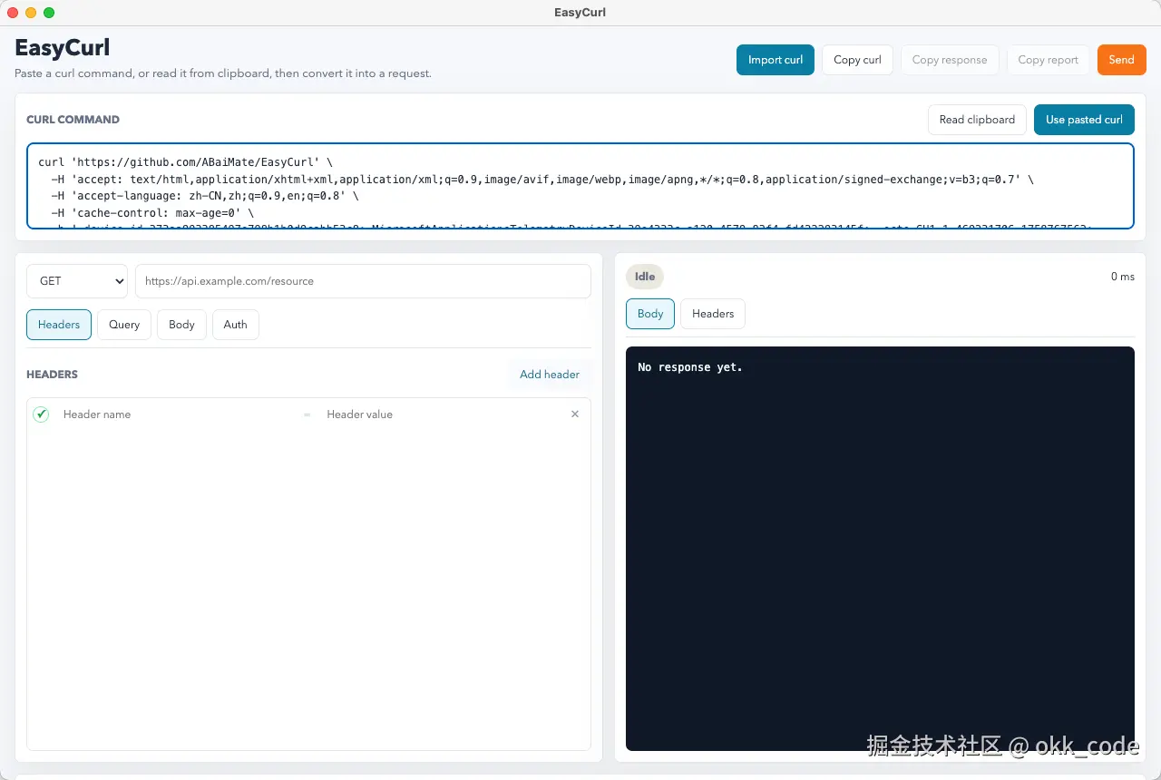
Task: Click the HEADERS section label
Action: [52, 375]
